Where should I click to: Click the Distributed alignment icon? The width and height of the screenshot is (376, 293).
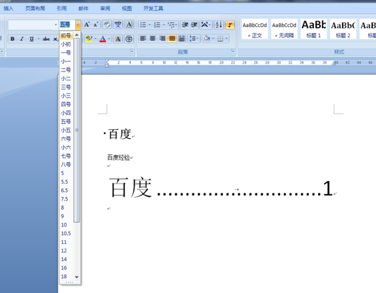pyautogui.click(x=182, y=38)
